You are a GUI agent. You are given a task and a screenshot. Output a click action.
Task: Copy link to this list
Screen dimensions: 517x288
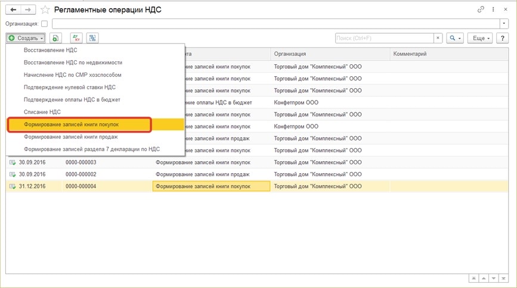(481, 10)
